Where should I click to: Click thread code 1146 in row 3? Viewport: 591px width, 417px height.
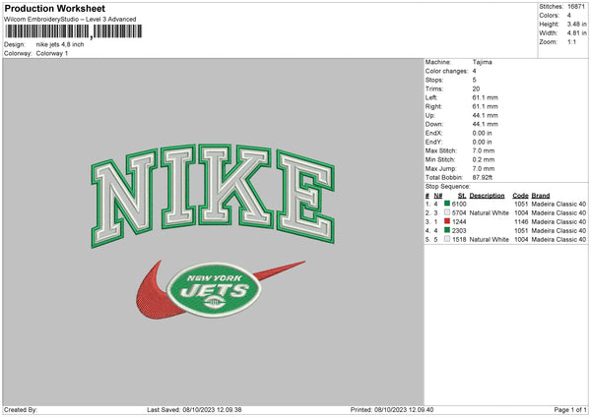coord(521,221)
